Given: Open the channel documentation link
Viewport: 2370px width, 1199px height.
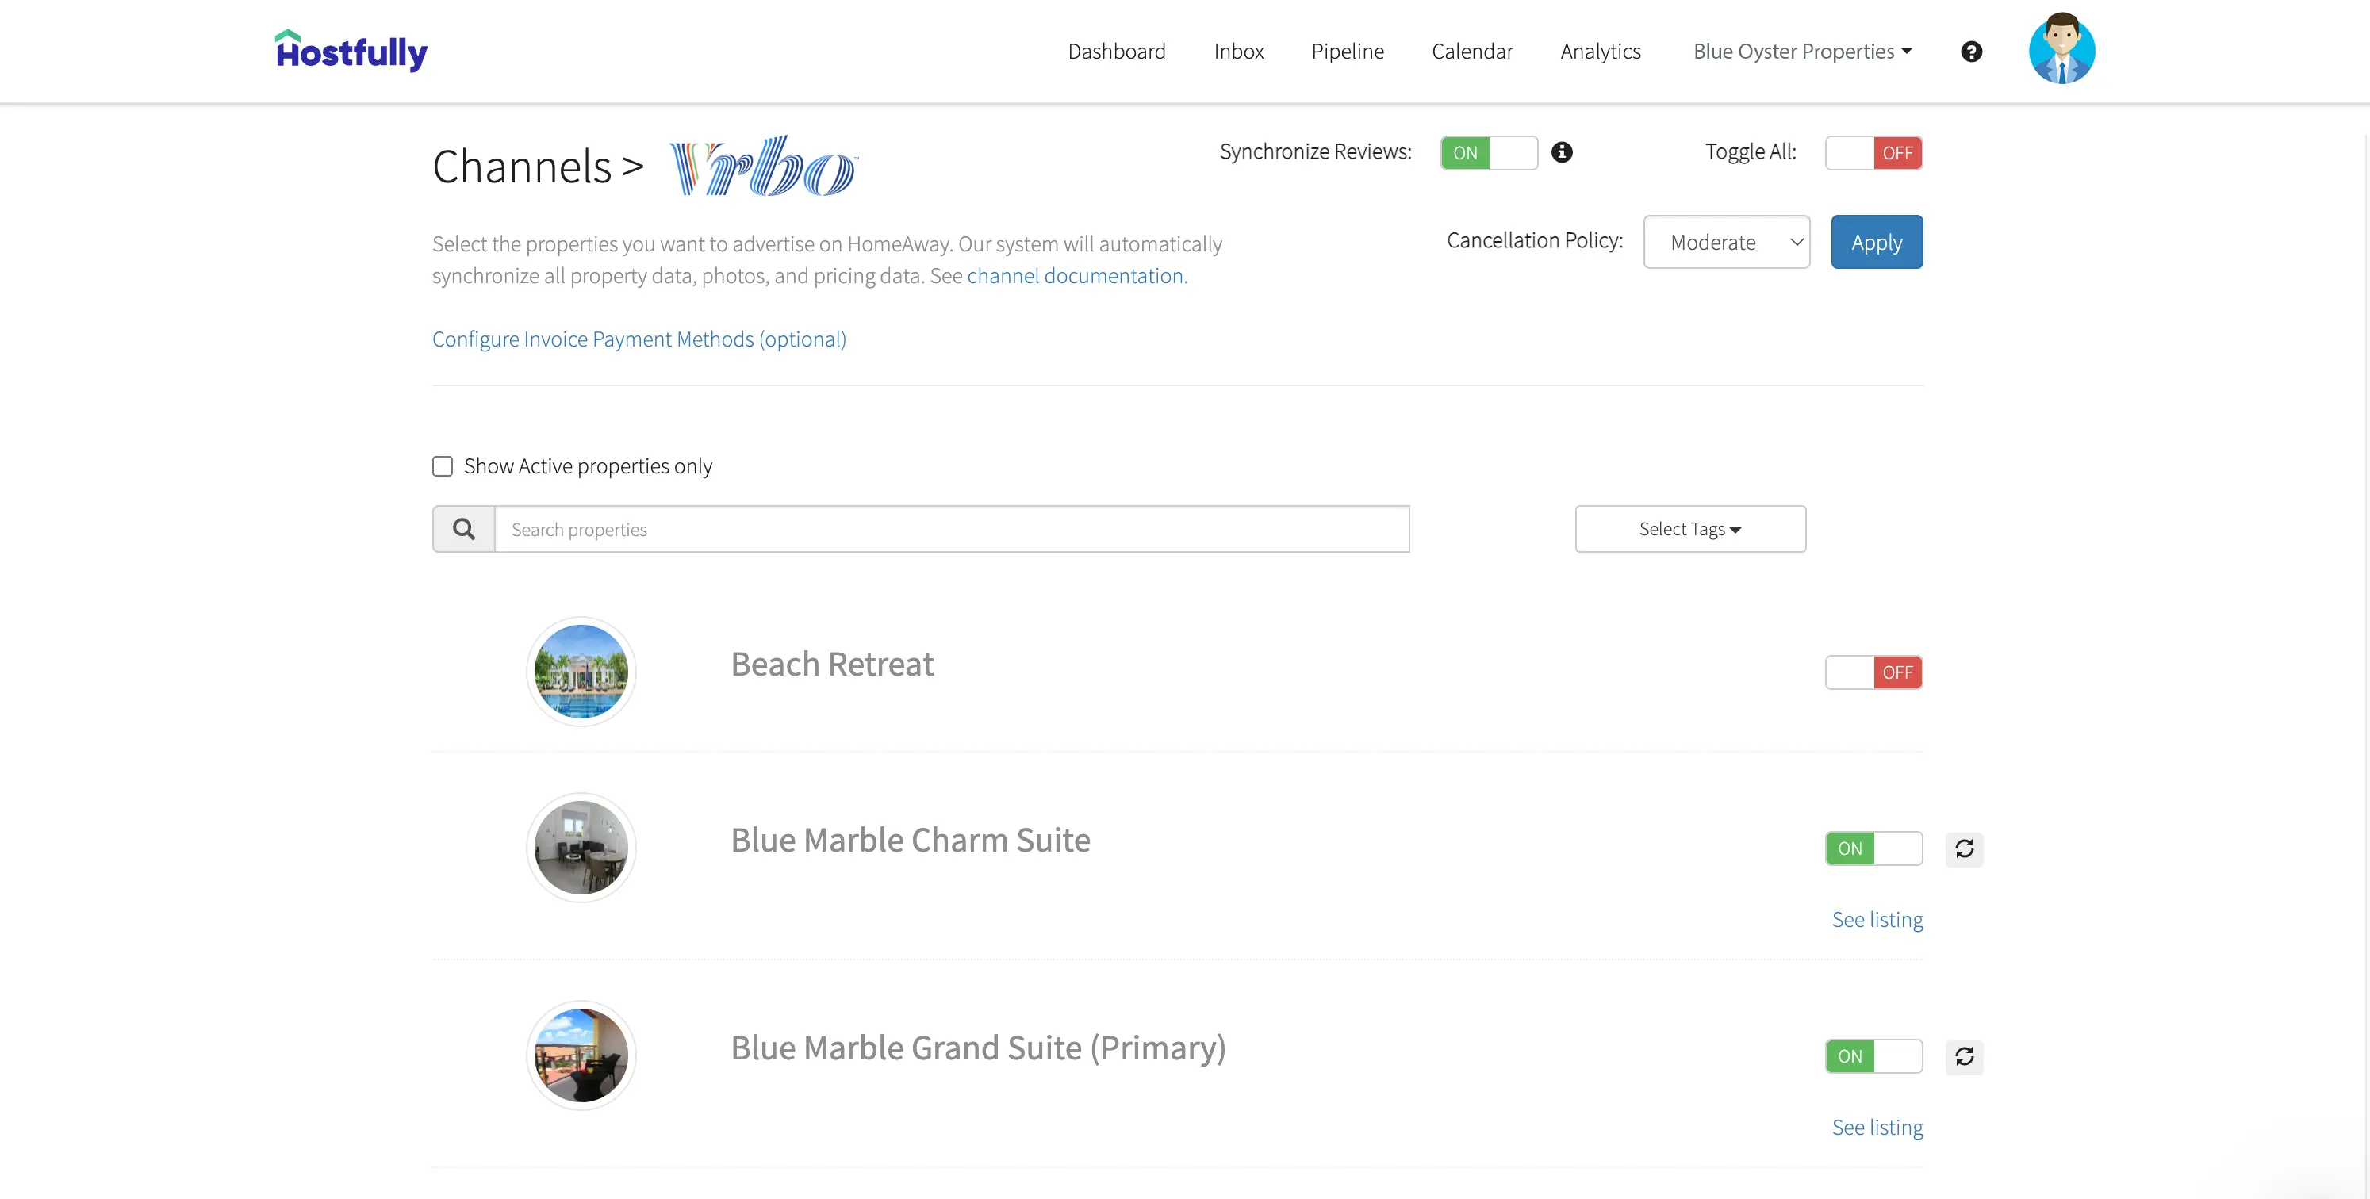Looking at the screenshot, I should point(1076,276).
